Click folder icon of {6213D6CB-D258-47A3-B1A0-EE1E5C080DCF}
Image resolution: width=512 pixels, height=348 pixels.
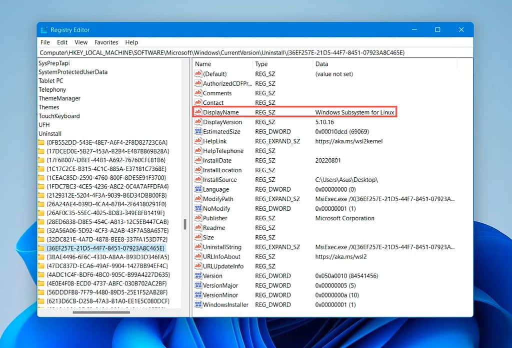(x=41, y=301)
